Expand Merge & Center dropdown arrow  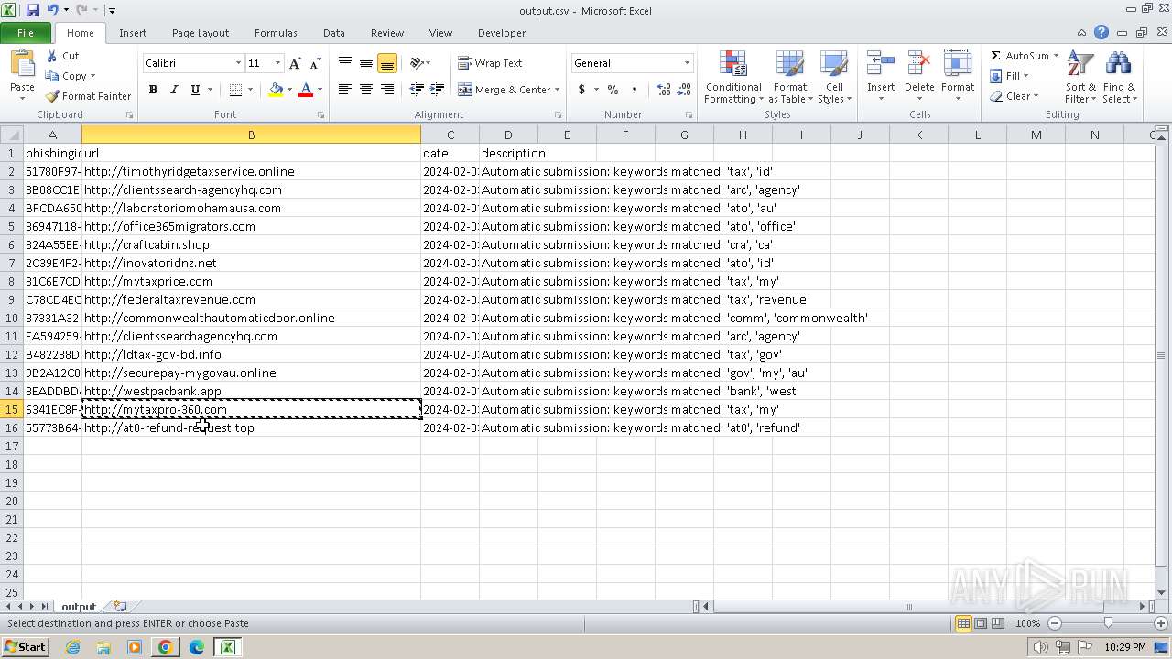[x=558, y=90]
